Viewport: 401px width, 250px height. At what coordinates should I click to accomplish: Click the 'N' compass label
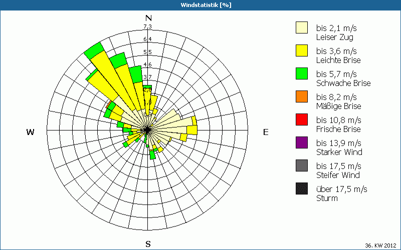(148, 18)
